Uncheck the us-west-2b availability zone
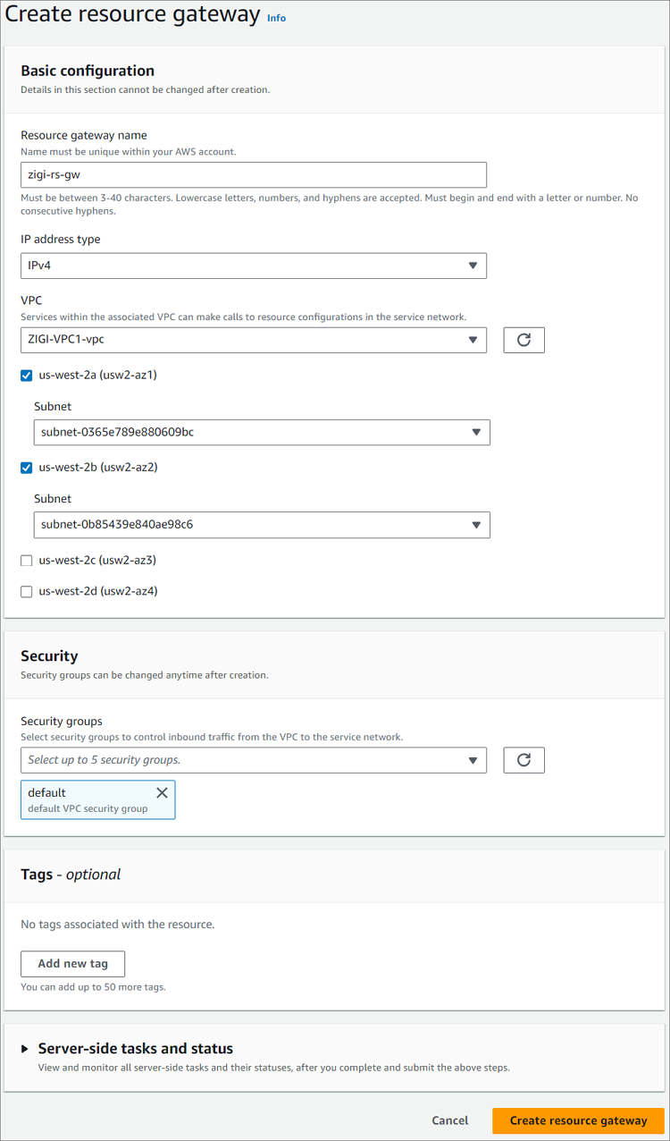The height and width of the screenshot is (1141, 670). 27,468
